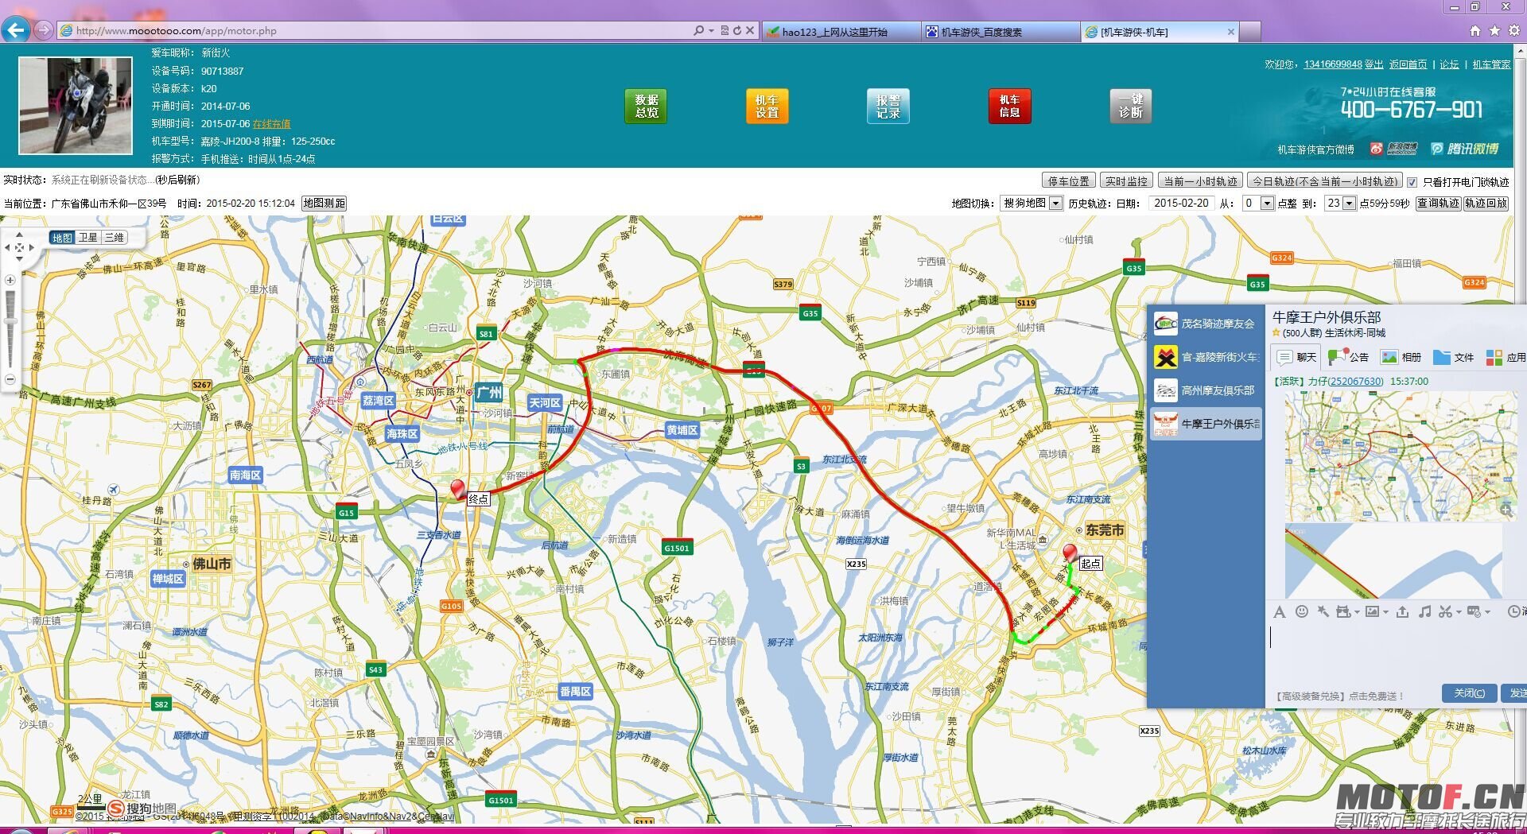
Task: Open the start hour 0 dropdown
Action: click(1257, 204)
